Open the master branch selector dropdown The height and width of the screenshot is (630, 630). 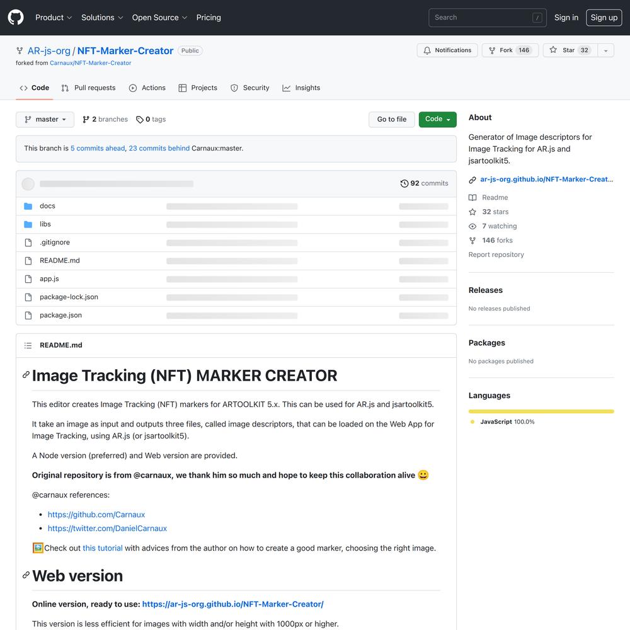click(45, 120)
